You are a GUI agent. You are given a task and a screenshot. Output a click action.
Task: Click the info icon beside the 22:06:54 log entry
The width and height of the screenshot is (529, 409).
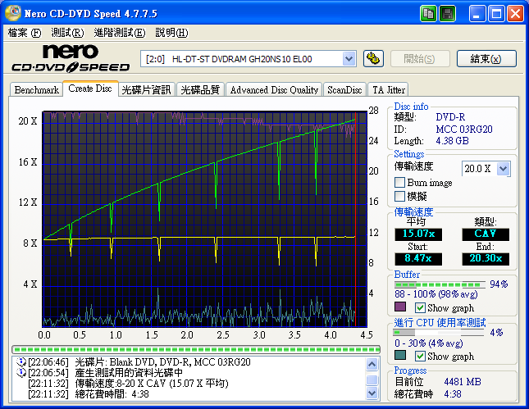tap(21, 372)
